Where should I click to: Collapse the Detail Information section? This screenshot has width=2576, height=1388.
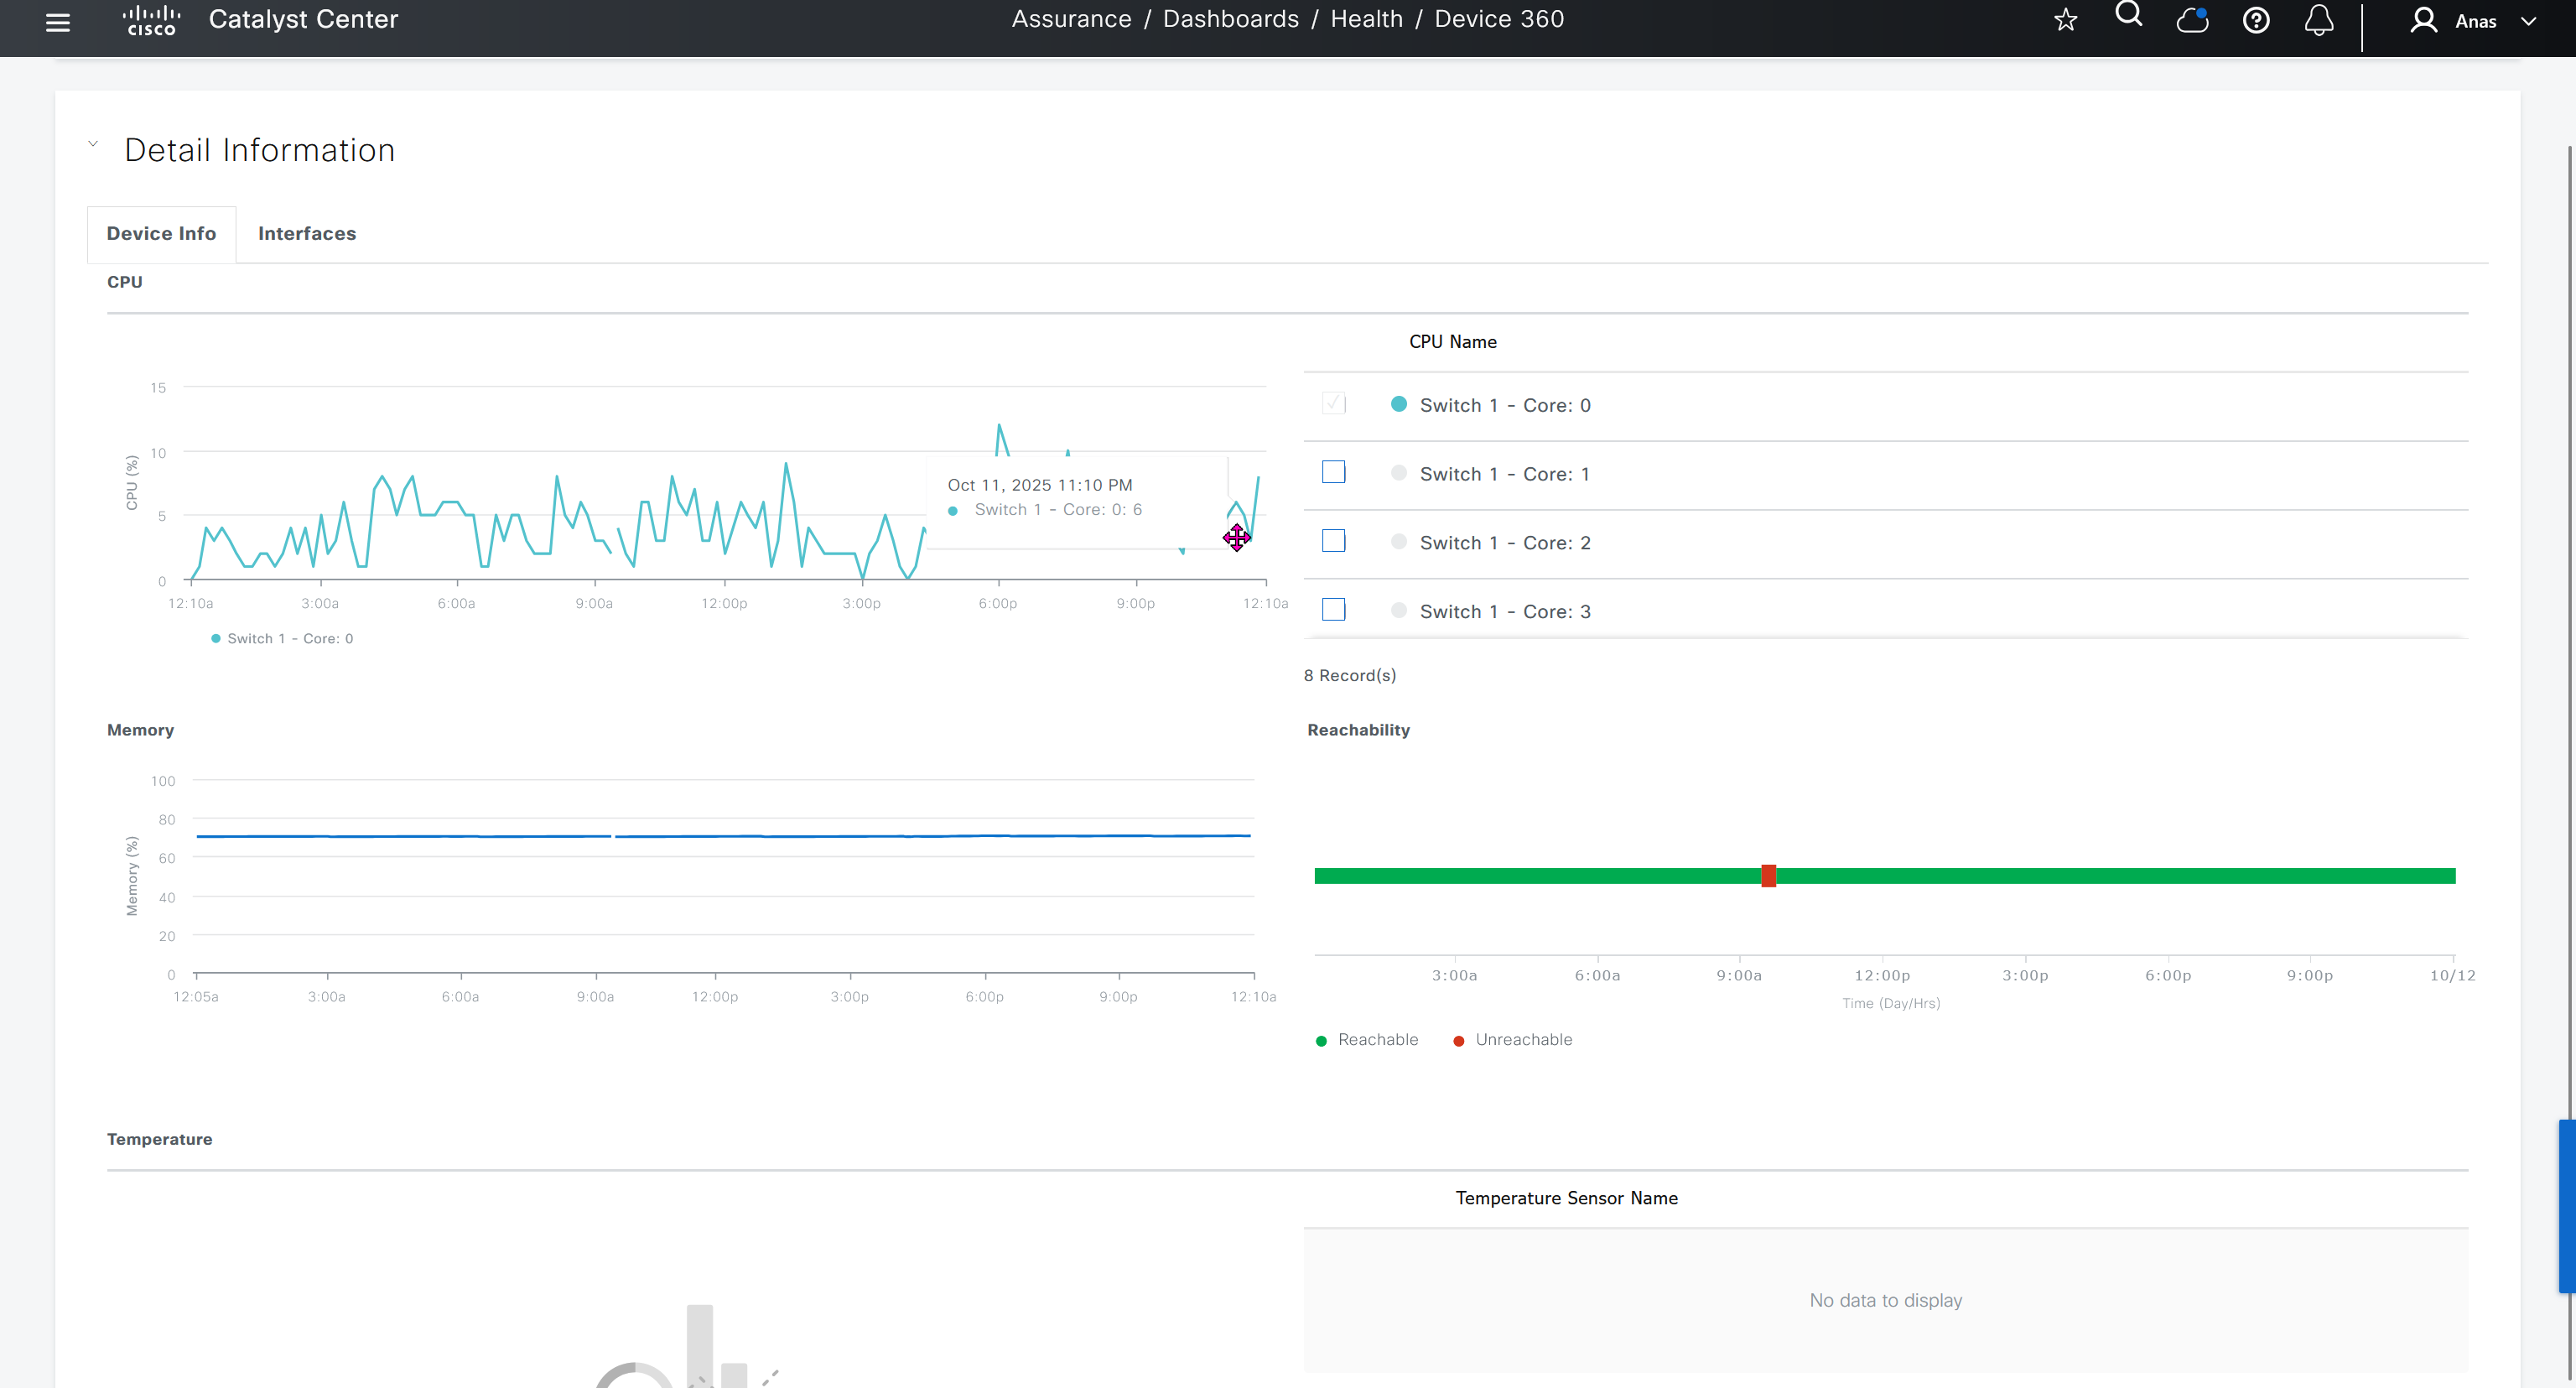pyautogui.click(x=93, y=144)
